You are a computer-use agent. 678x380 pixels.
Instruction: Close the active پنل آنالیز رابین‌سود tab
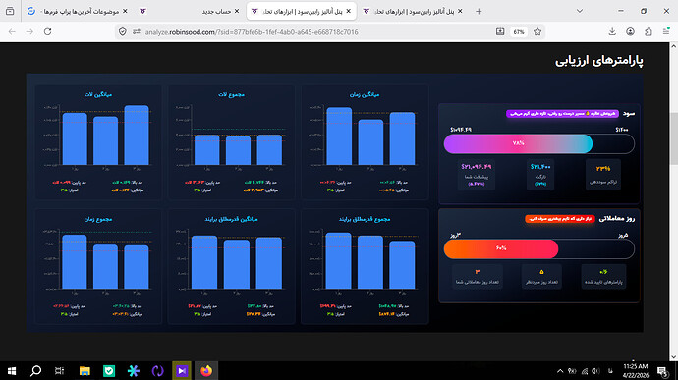(x=349, y=11)
